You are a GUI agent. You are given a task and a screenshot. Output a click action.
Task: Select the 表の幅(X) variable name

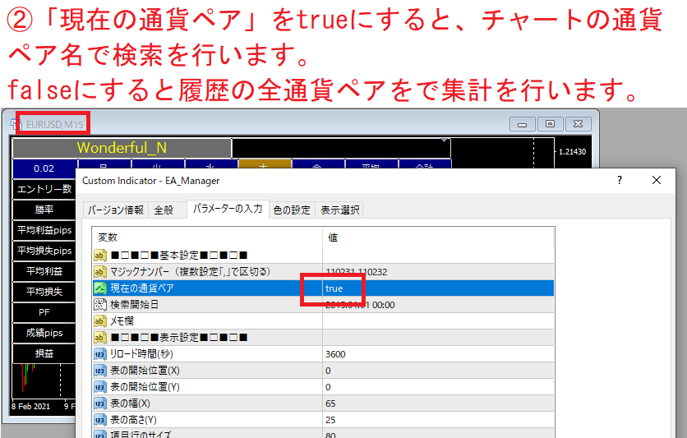pos(130,403)
